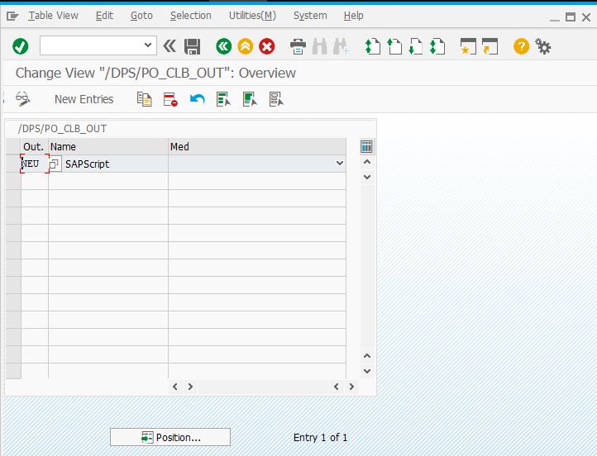Click the green Enter checkmark icon
The width and height of the screenshot is (597, 456).
pyautogui.click(x=20, y=46)
